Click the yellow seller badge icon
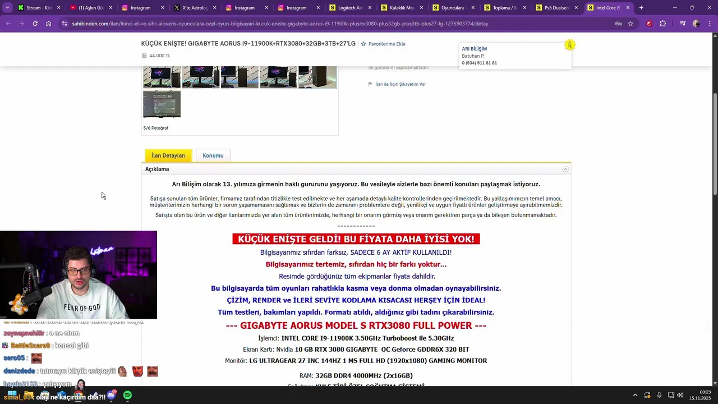 tap(570, 45)
